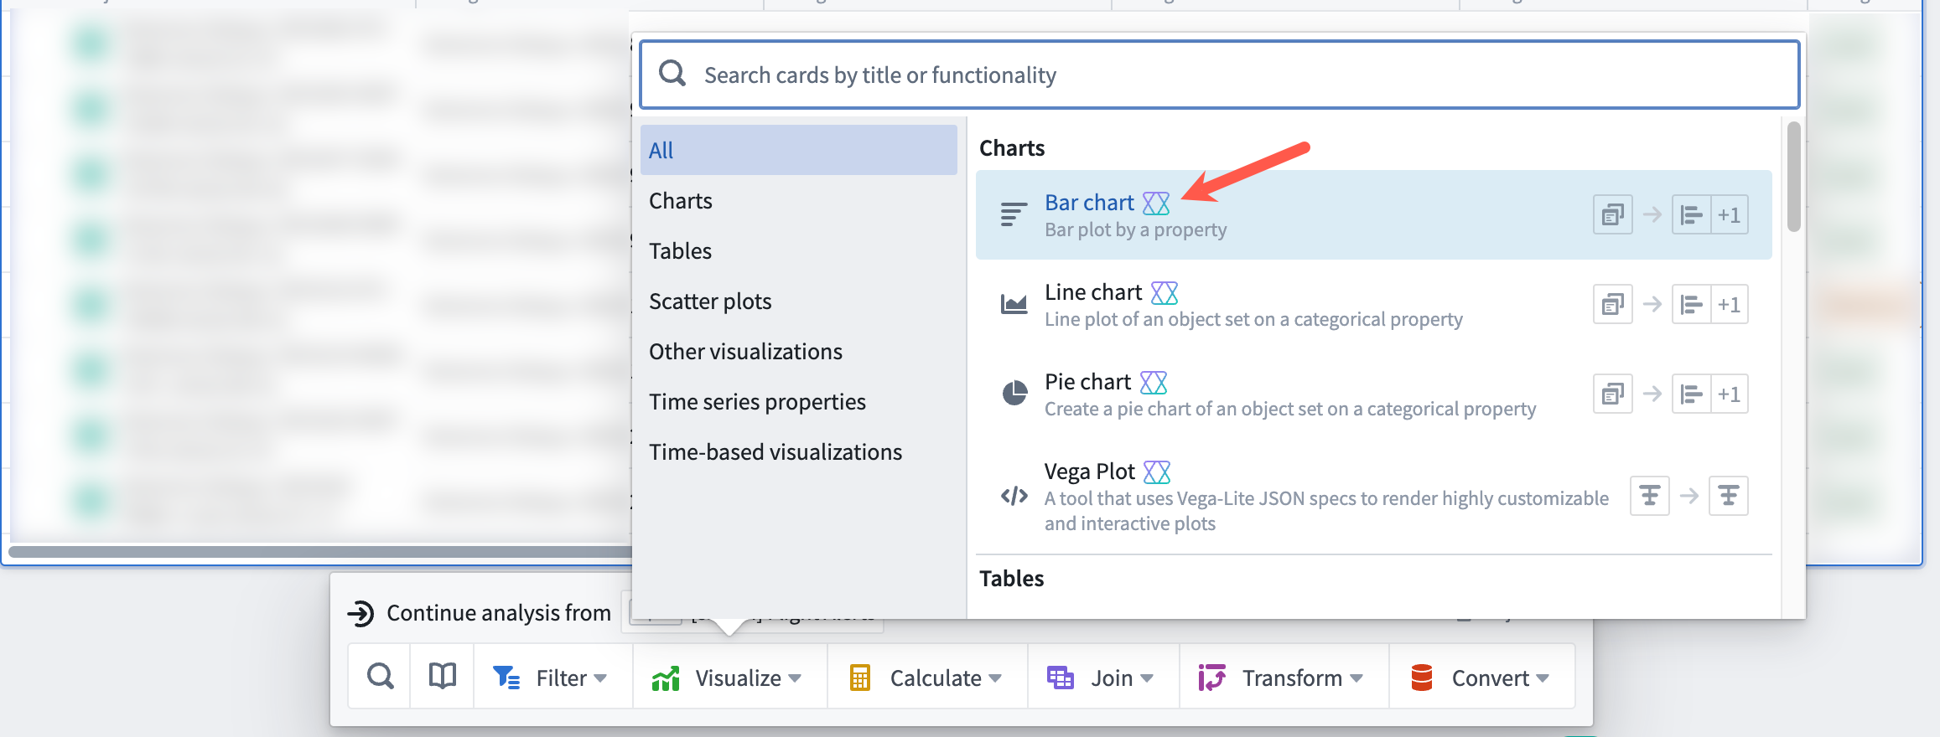Click Bar chart's object set input icon
Viewport: 1940px width, 737px height.
tap(1612, 215)
